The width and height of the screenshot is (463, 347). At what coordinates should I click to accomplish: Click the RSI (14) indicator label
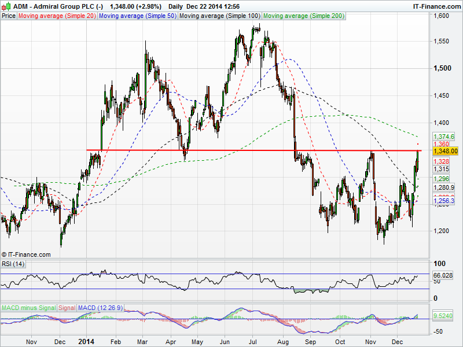tap(12, 264)
